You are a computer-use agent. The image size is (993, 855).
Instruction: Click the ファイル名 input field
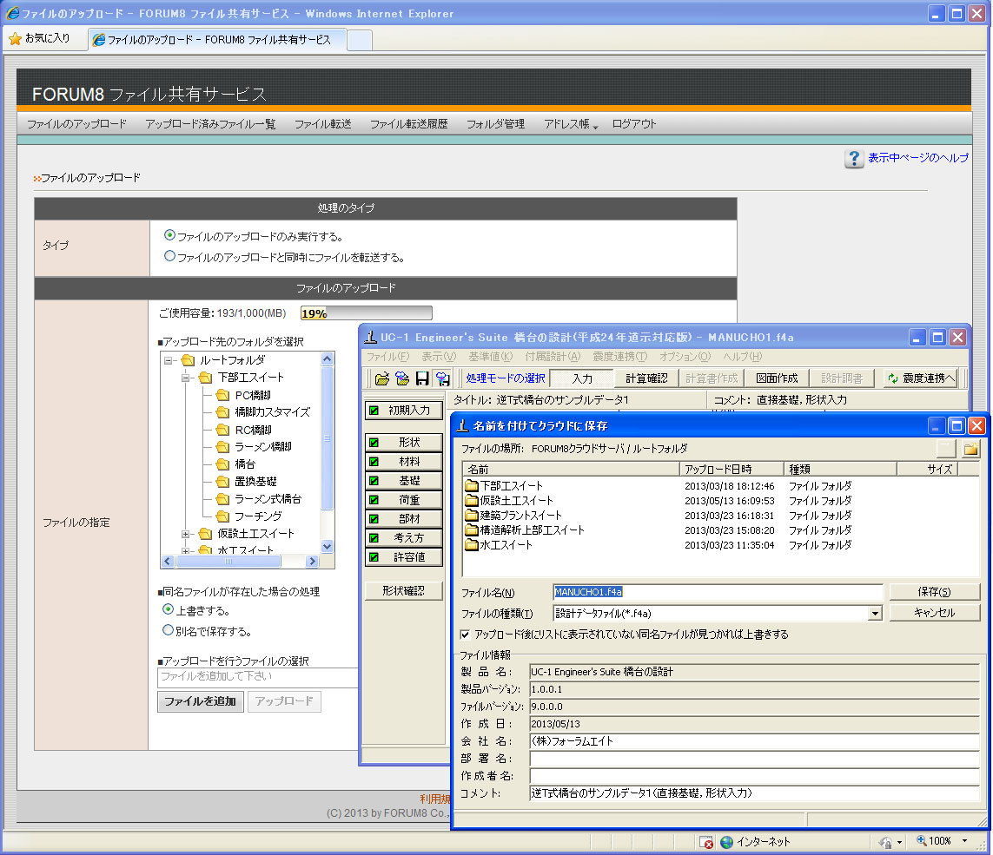pyautogui.click(x=718, y=592)
